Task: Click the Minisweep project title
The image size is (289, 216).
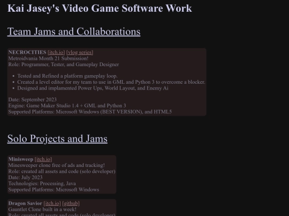Action: (21, 159)
